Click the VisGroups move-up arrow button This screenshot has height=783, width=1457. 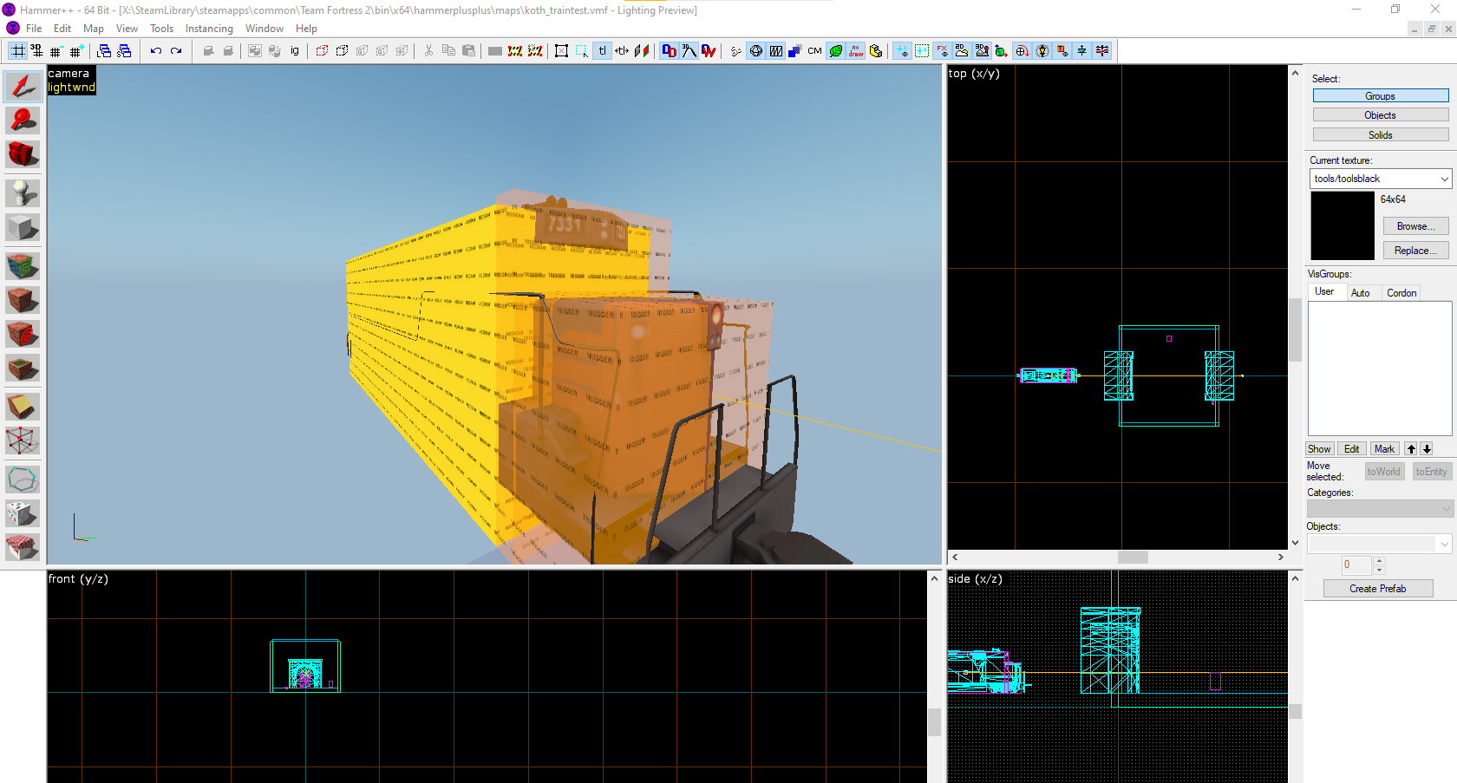click(x=1411, y=449)
